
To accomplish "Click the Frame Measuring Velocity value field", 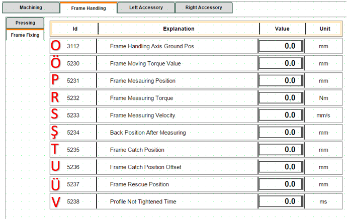I will (x=281, y=115).
